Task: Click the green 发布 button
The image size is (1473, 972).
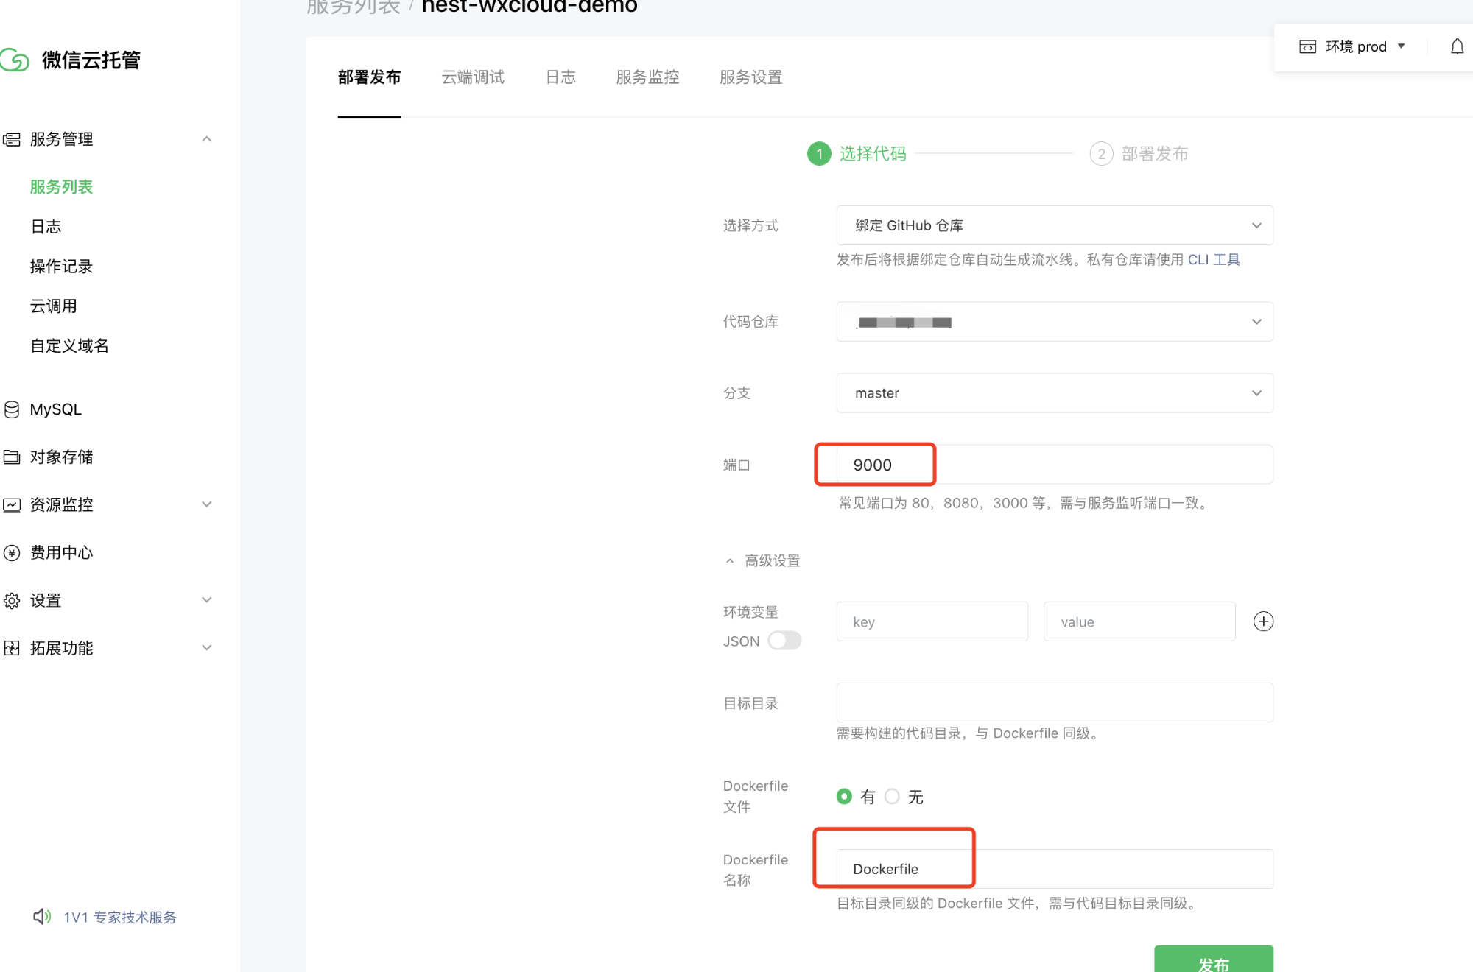Action: pos(1213,959)
